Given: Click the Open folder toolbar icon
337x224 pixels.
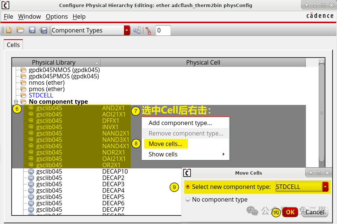Looking at the screenshot, I should pyautogui.click(x=20, y=30).
